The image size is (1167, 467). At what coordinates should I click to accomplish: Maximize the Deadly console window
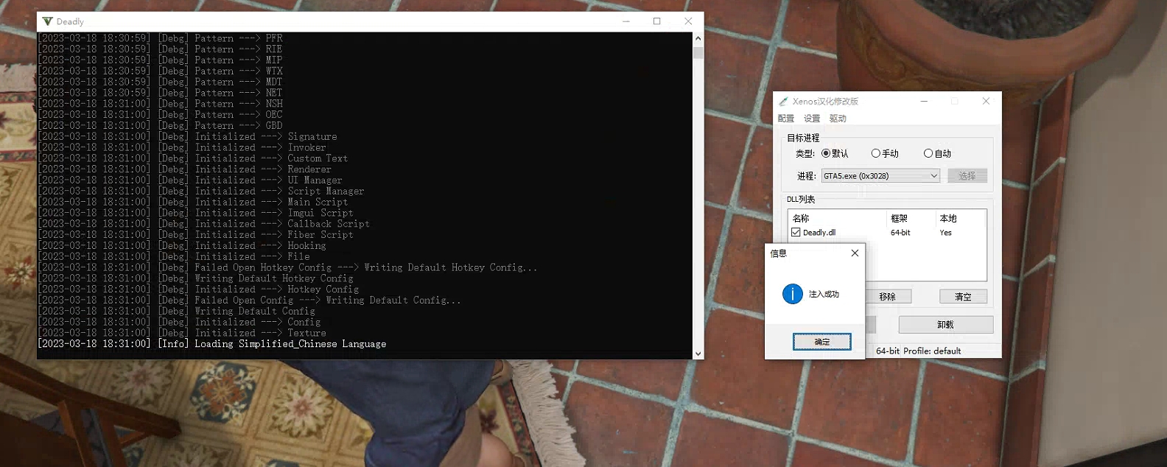point(657,21)
